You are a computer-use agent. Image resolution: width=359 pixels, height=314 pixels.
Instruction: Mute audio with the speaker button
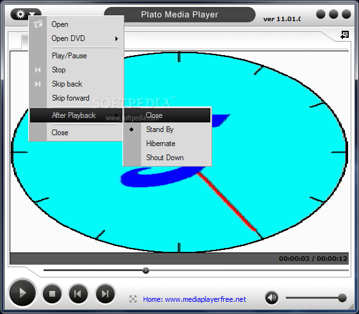(x=272, y=298)
